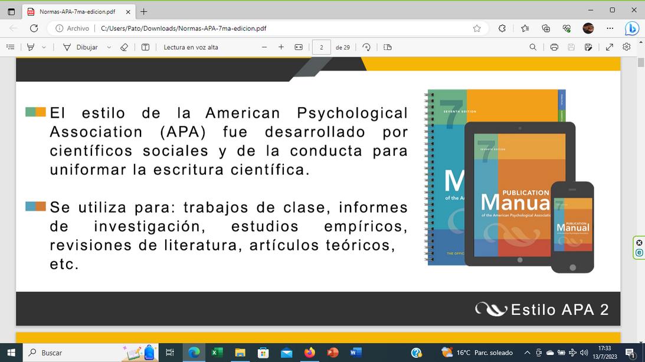
Task: Open the tab actions menu
Action: click(11, 12)
